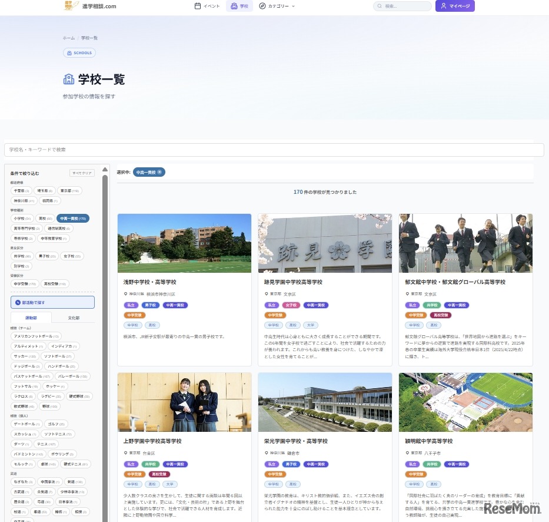Toggle the 別学校 filter chip
Image resolution: width=549 pixels, height=522 pixels.
(x=21, y=266)
